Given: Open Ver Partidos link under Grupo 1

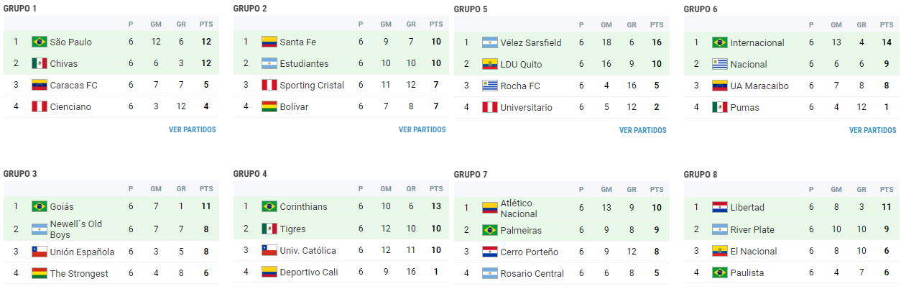Looking at the screenshot, I should (x=193, y=130).
